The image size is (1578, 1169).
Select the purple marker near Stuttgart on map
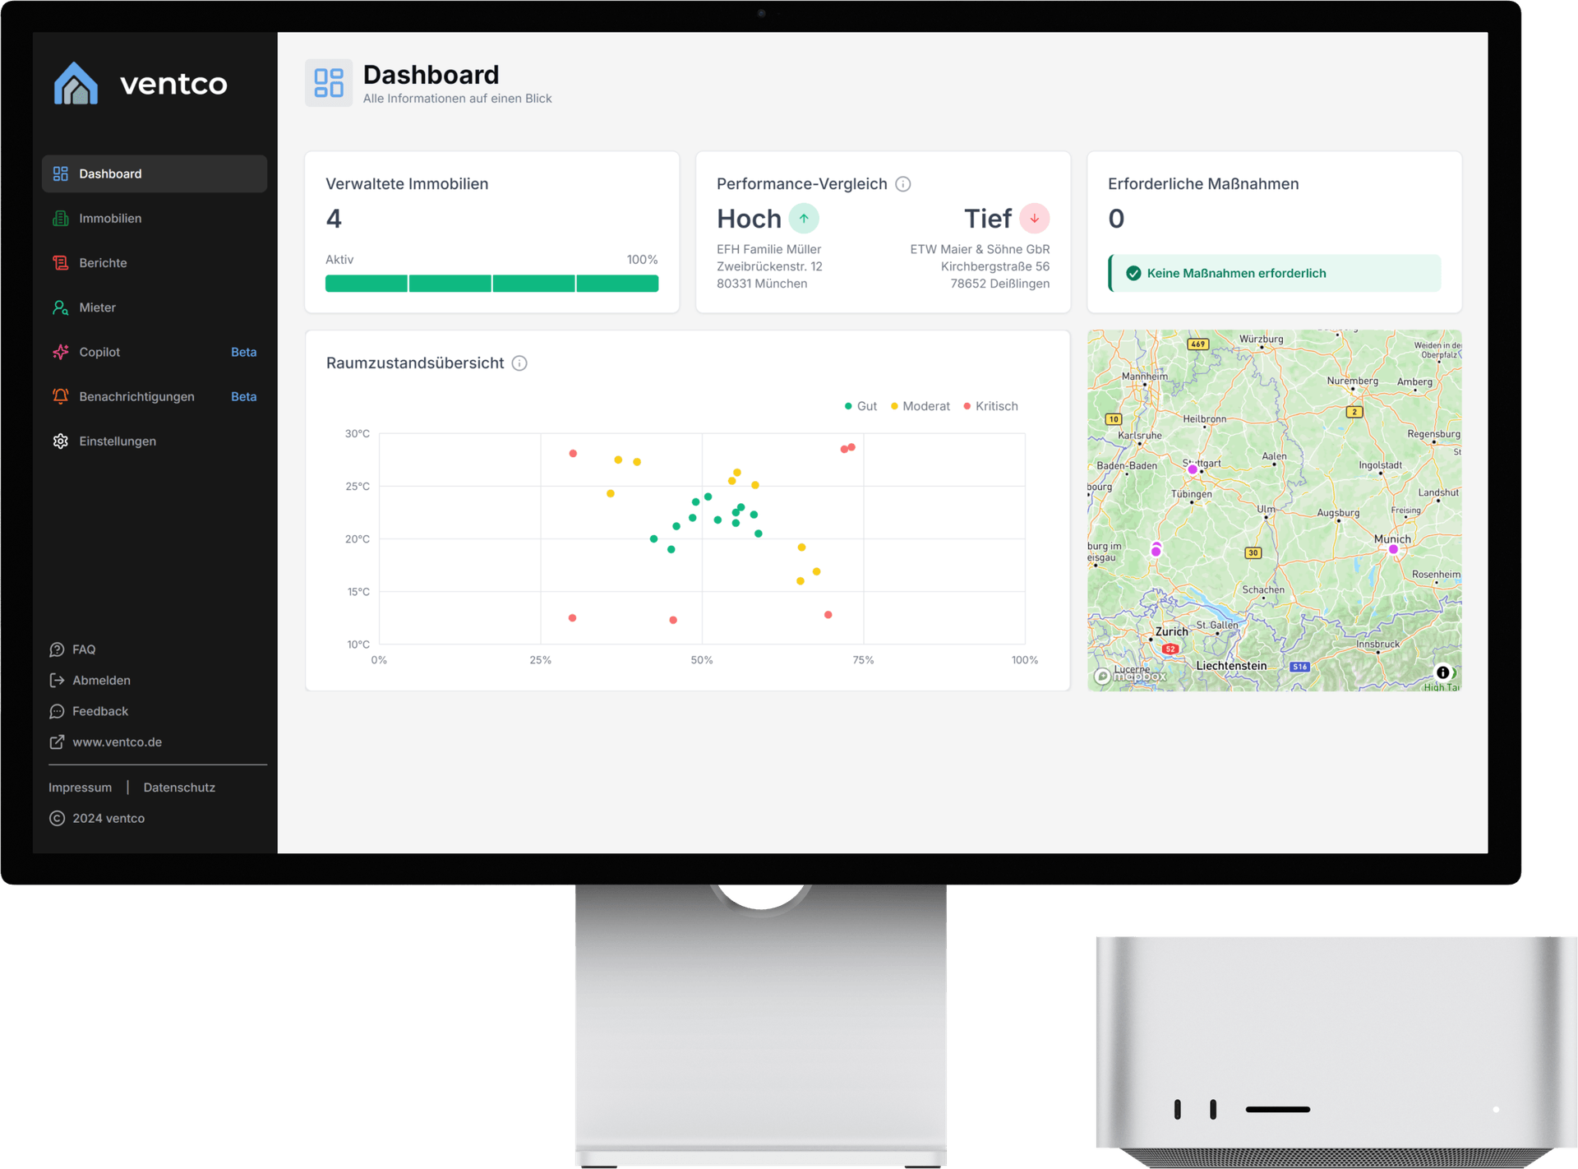tap(1192, 469)
